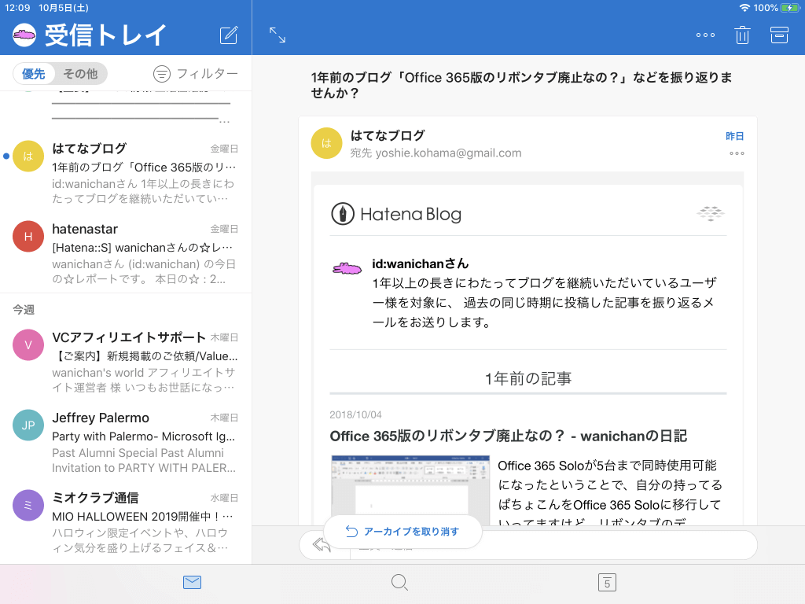Tap recipient yoshie.kohama@gmail.com

click(448, 153)
